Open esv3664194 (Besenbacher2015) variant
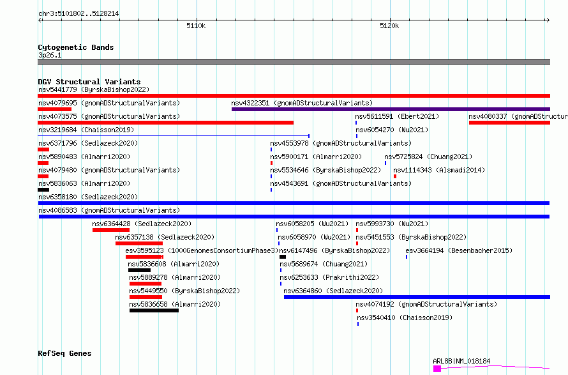568x375 pixels. [x=459, y=250]
